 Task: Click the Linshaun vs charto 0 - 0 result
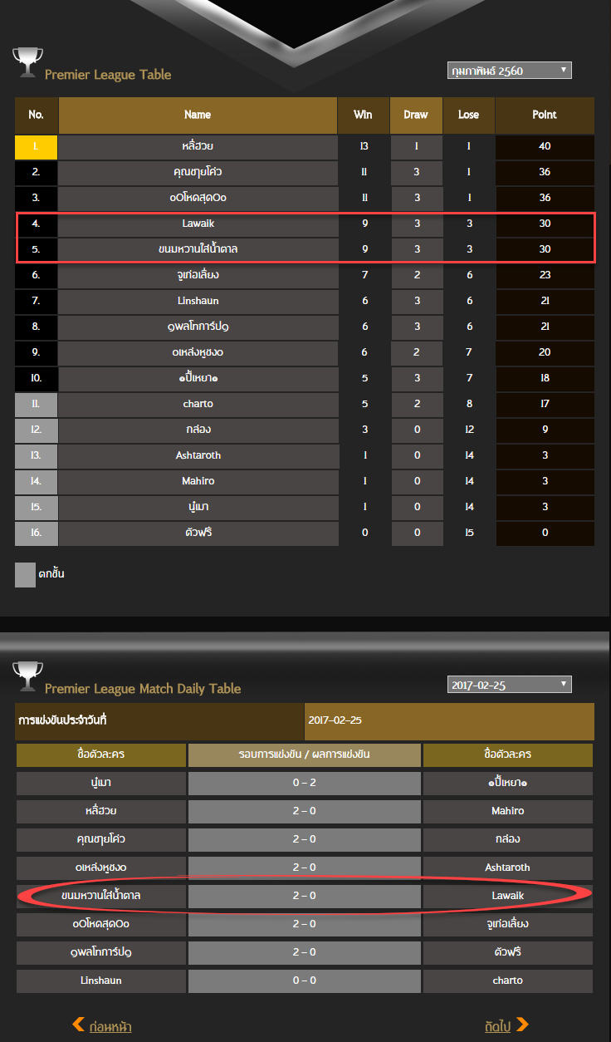point(304,981)
